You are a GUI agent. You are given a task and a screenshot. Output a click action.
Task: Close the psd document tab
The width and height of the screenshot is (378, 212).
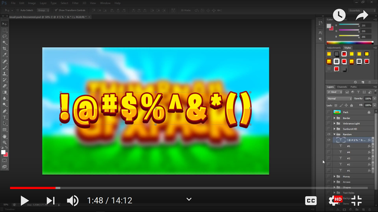click(x=89, y=17)
